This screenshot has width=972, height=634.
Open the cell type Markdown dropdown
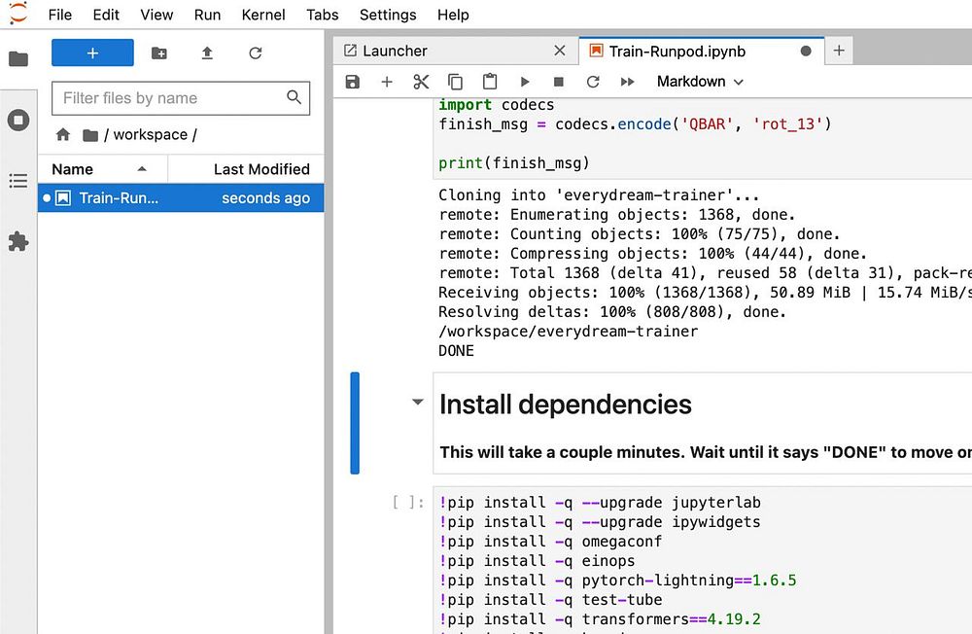pyautogui.click(x=700, y=82)
